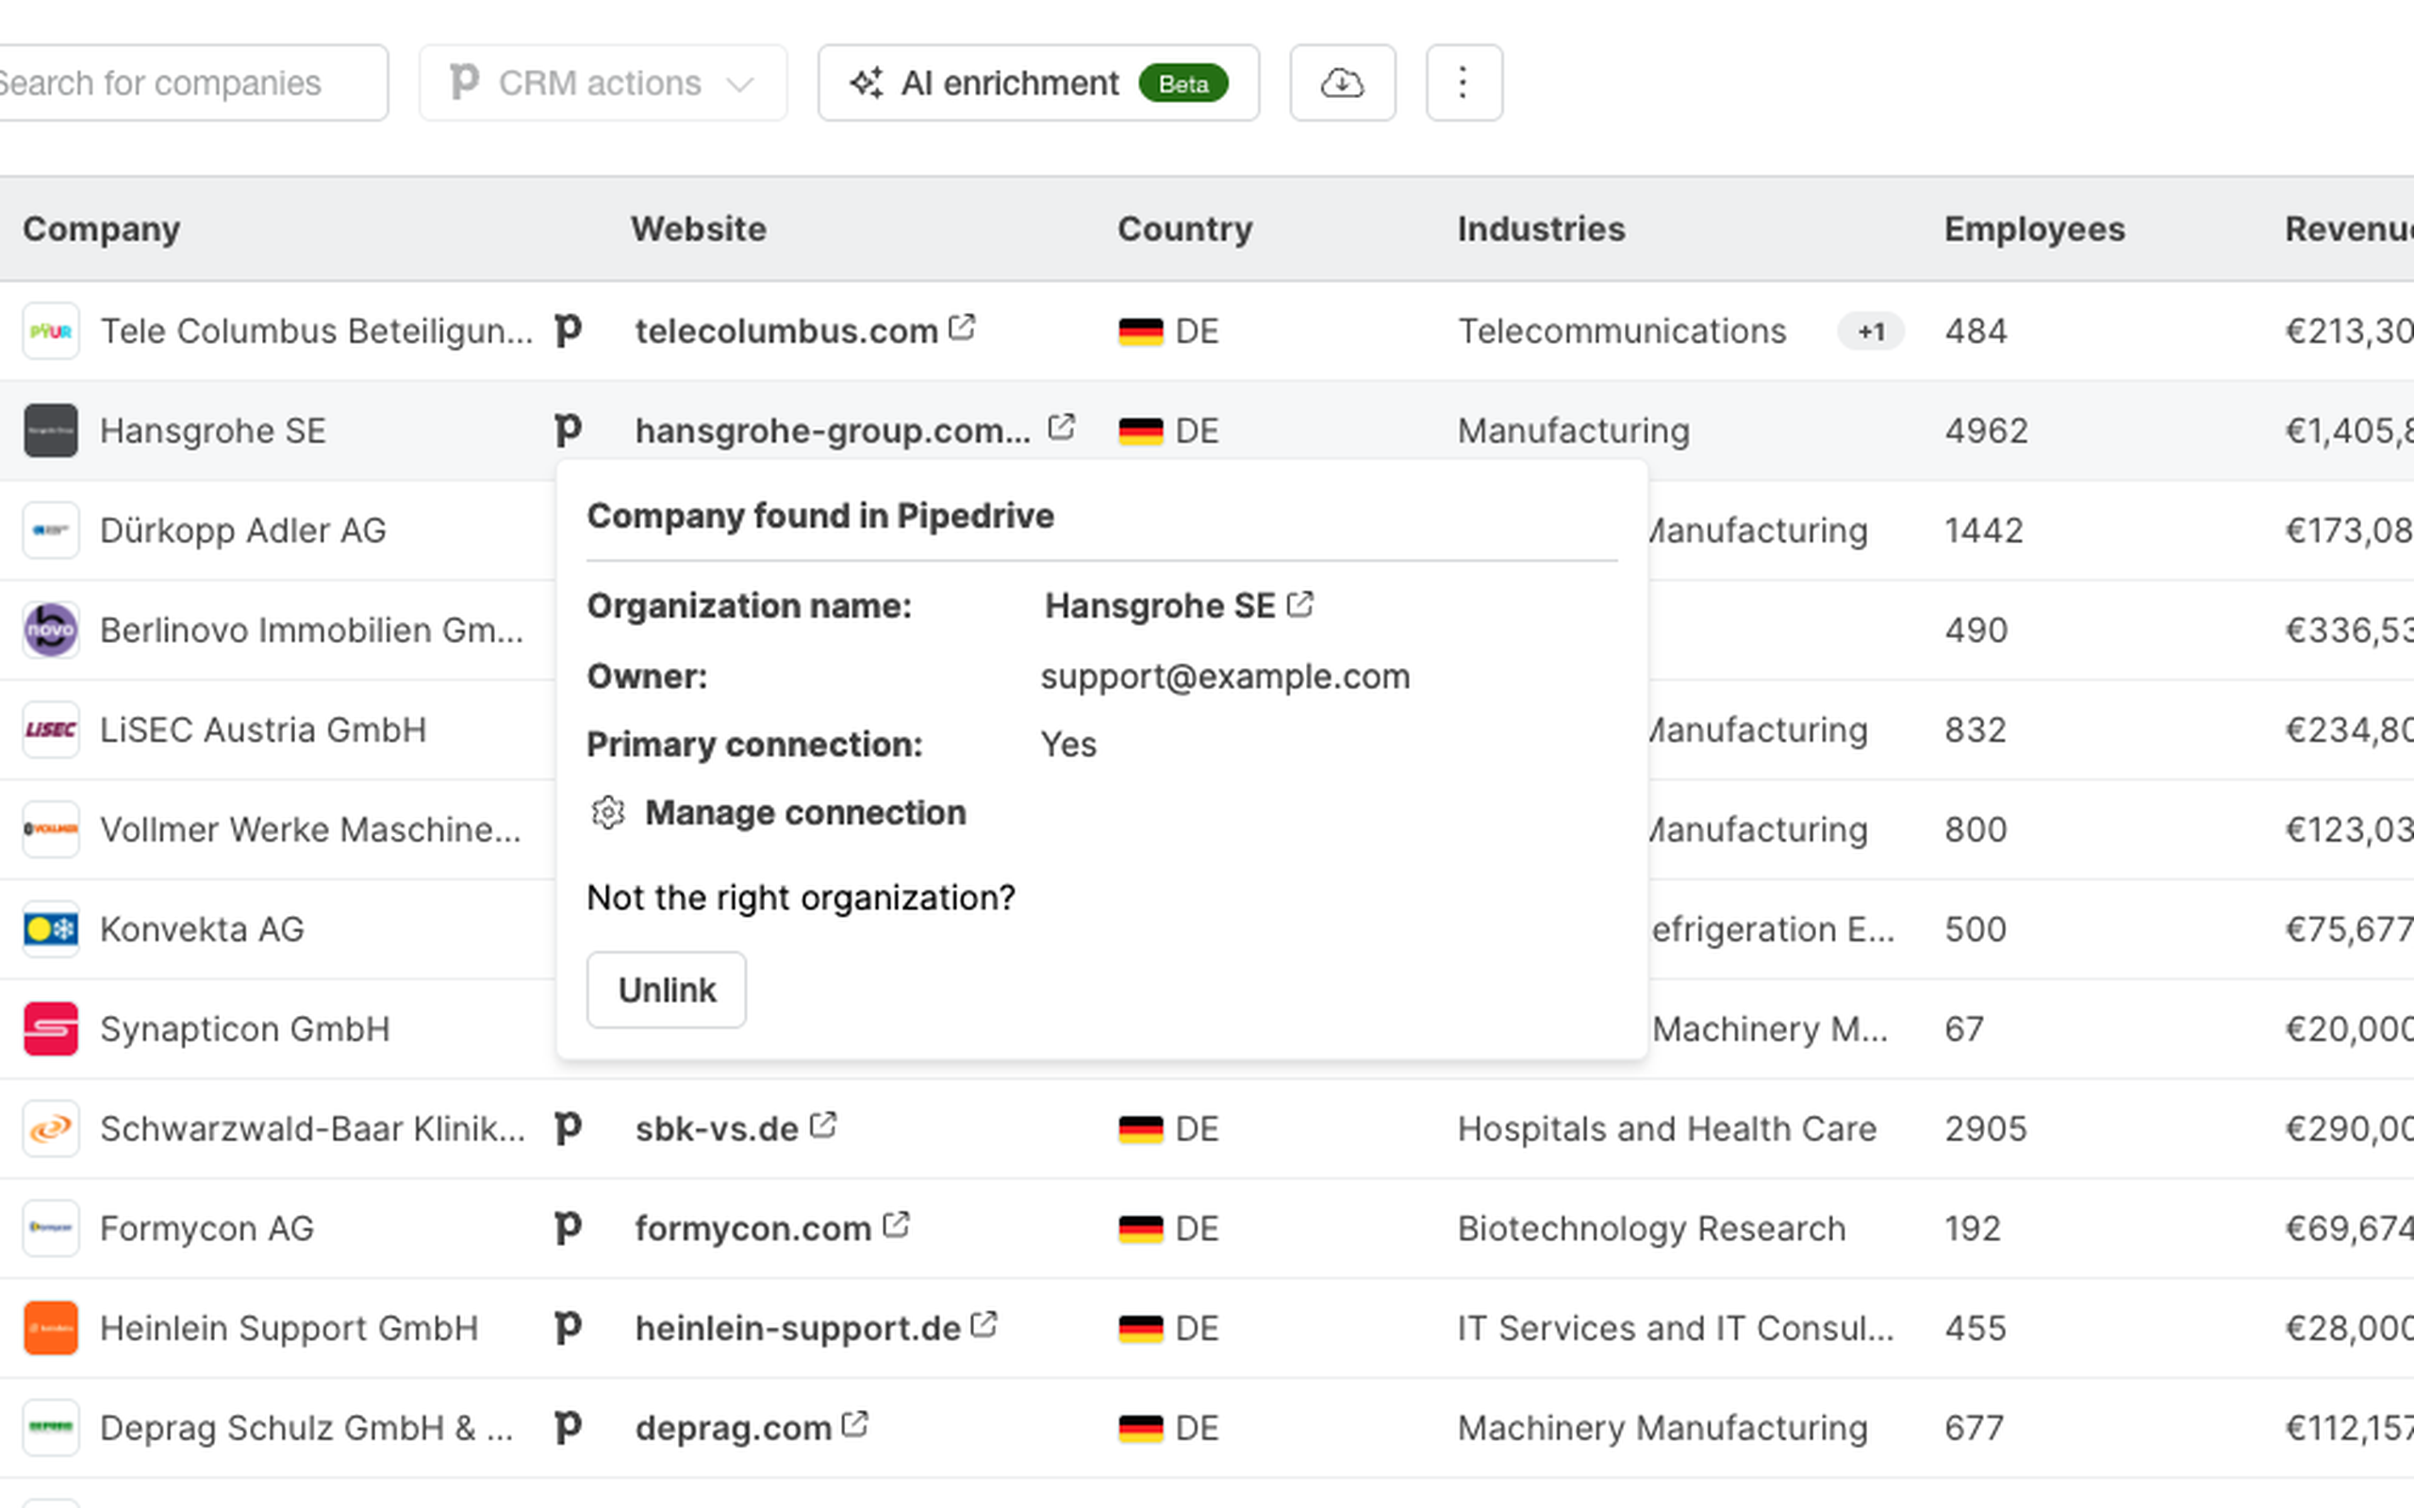2414x1508 pixels.
Task: Click Telecommunications industry cell
Action: point(1622,330)
